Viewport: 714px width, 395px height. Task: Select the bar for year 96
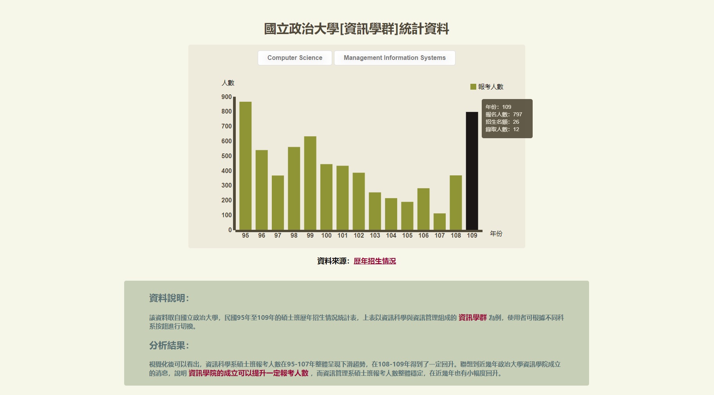tap(262, 190)
